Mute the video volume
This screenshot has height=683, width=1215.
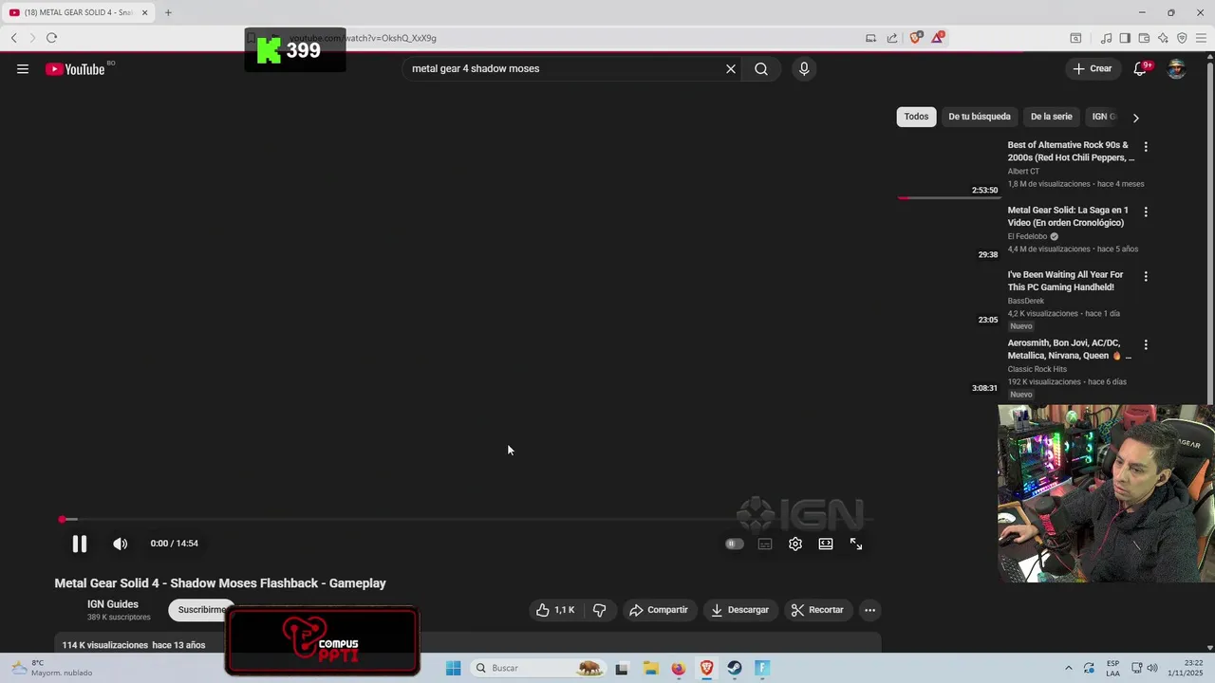[120, 544]
